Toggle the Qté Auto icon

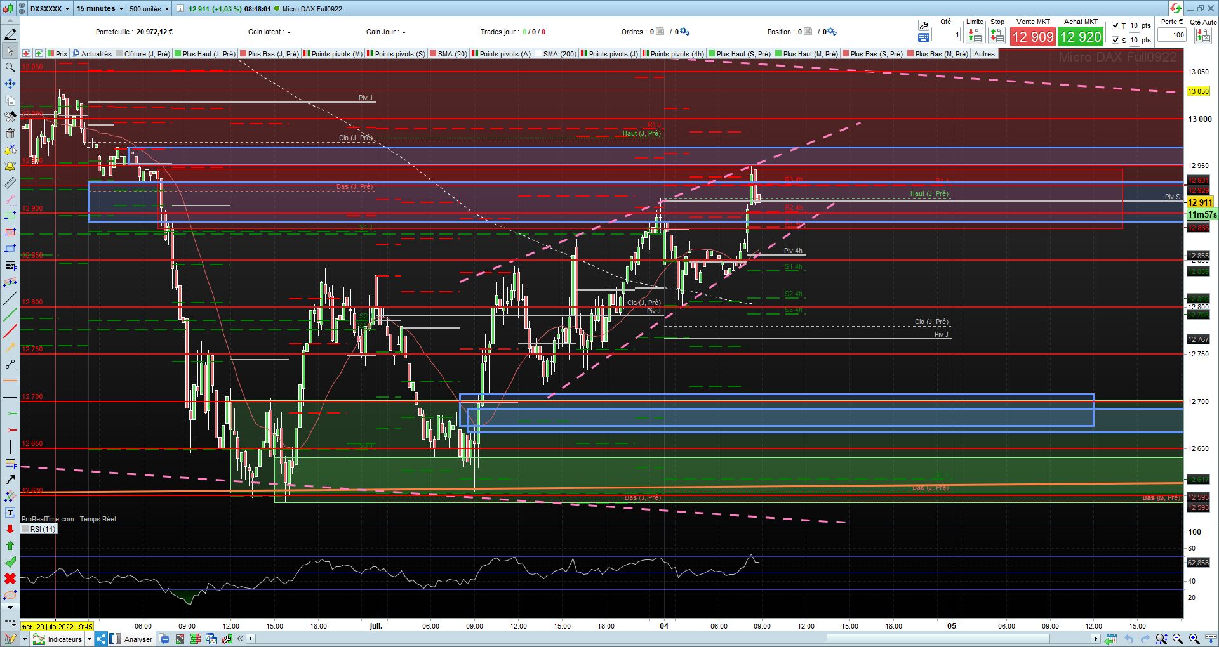click(1202, 36)
